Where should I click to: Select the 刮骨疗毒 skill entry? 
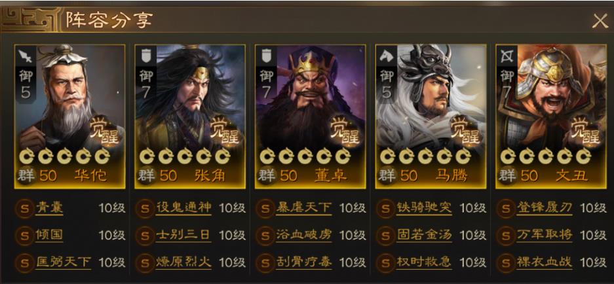point(304,262)
